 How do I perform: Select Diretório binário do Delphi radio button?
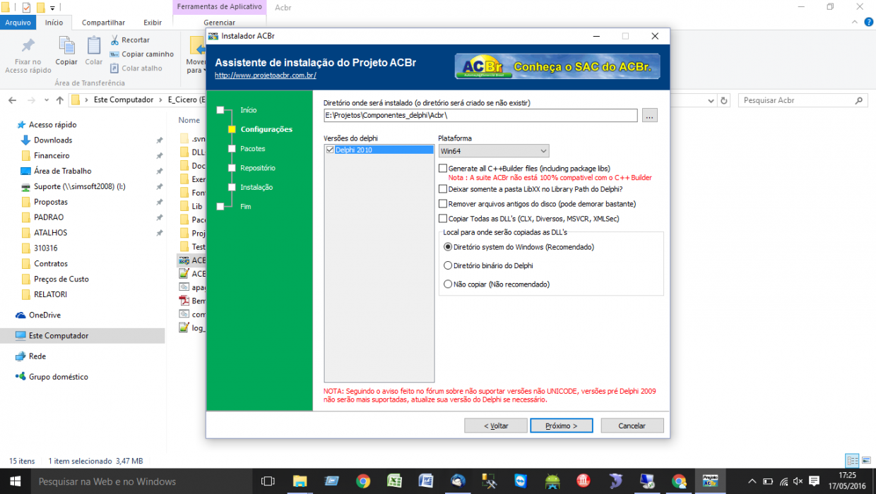click(x=448, y=265)
